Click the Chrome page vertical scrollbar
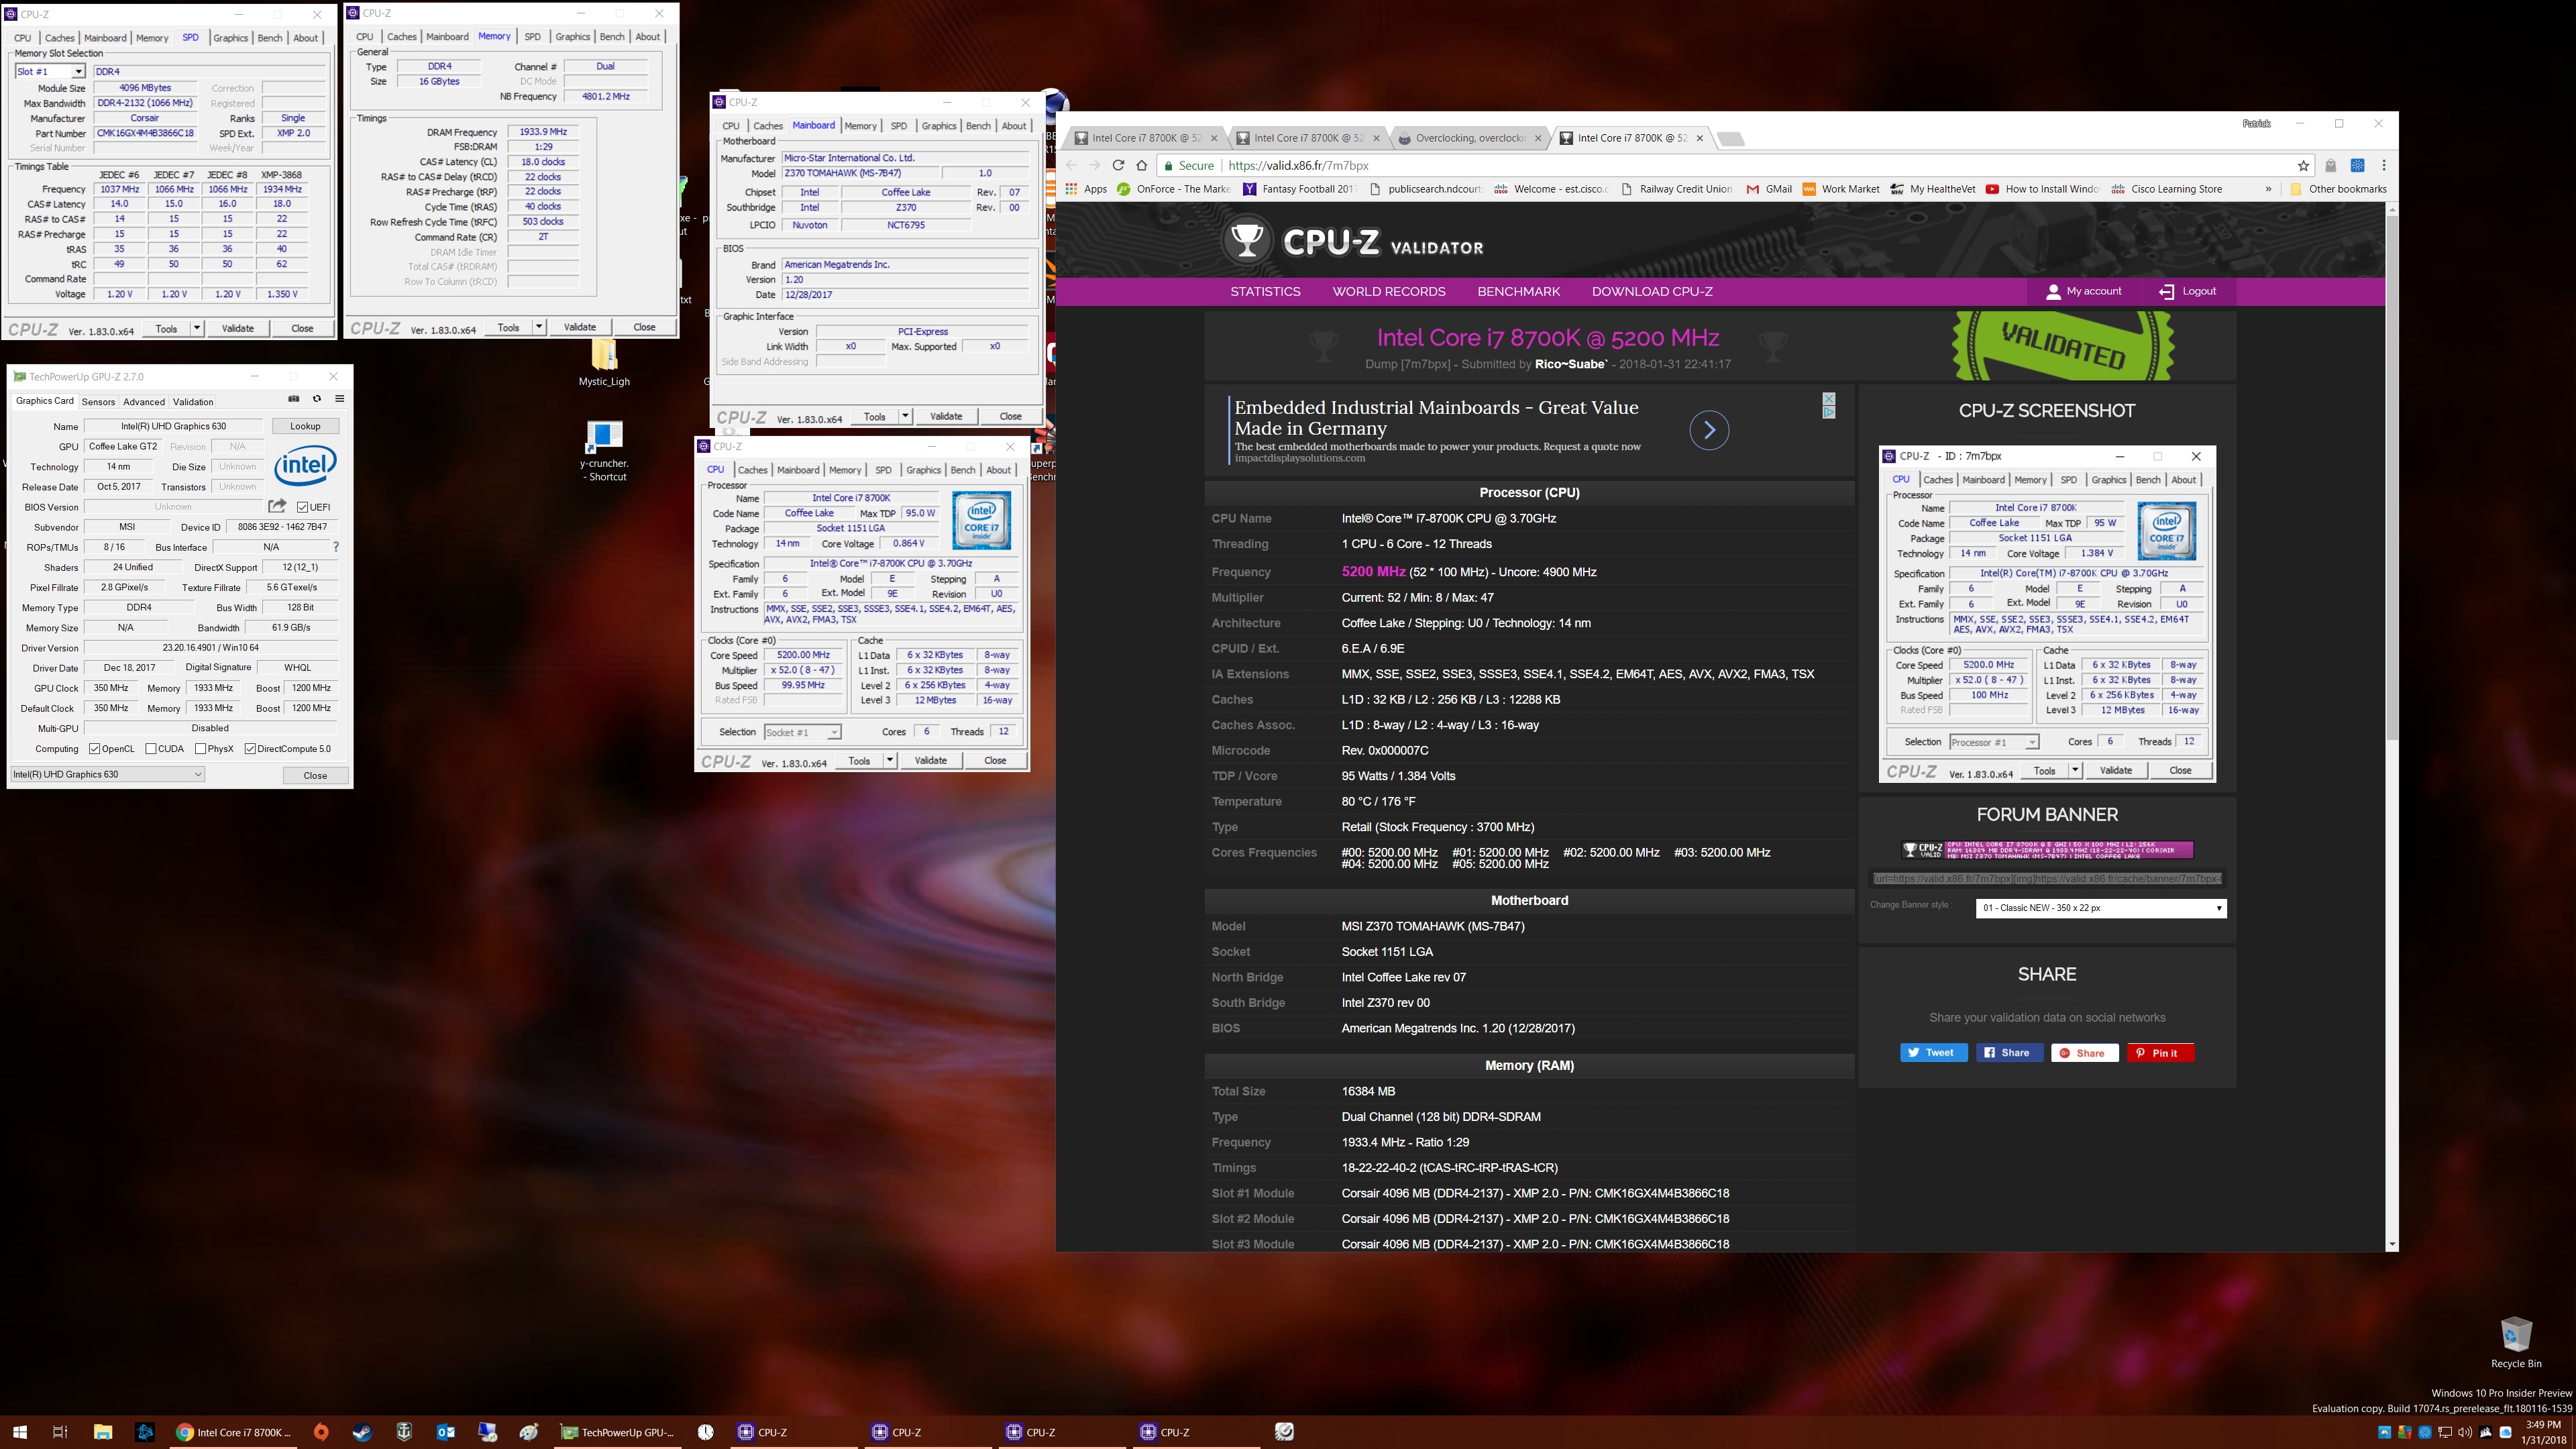 point(2391,478)
